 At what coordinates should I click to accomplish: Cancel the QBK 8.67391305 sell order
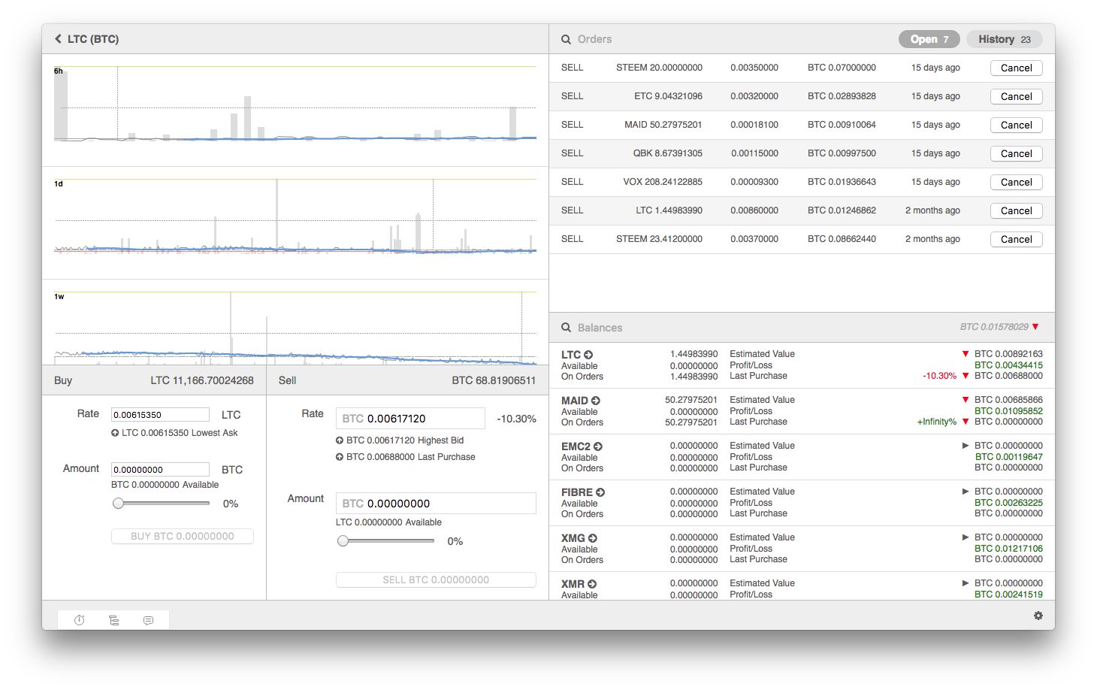pos(1016,153)
